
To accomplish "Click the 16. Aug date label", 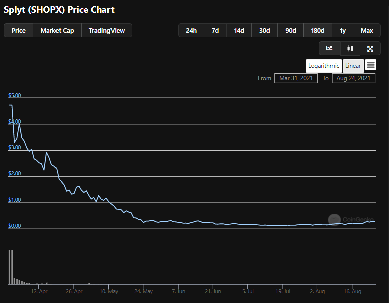I will (x=352, y=291).
